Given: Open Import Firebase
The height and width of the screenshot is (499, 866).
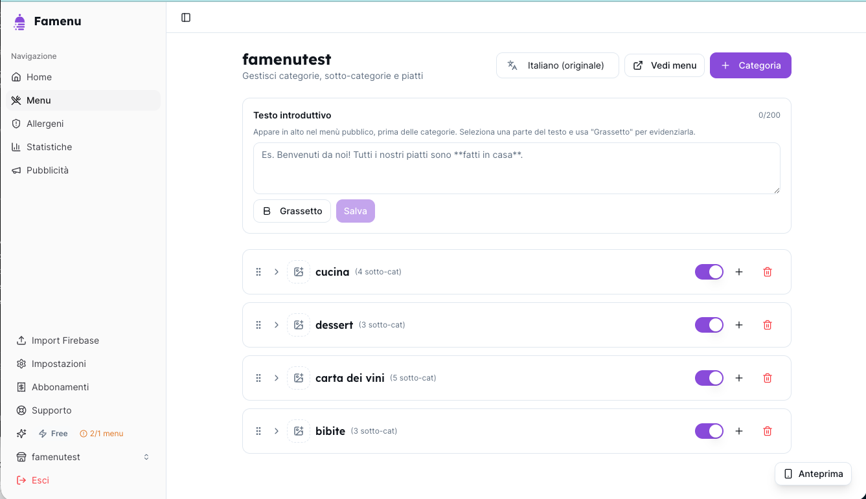Looking at the screenshot, I should point(83,340).
